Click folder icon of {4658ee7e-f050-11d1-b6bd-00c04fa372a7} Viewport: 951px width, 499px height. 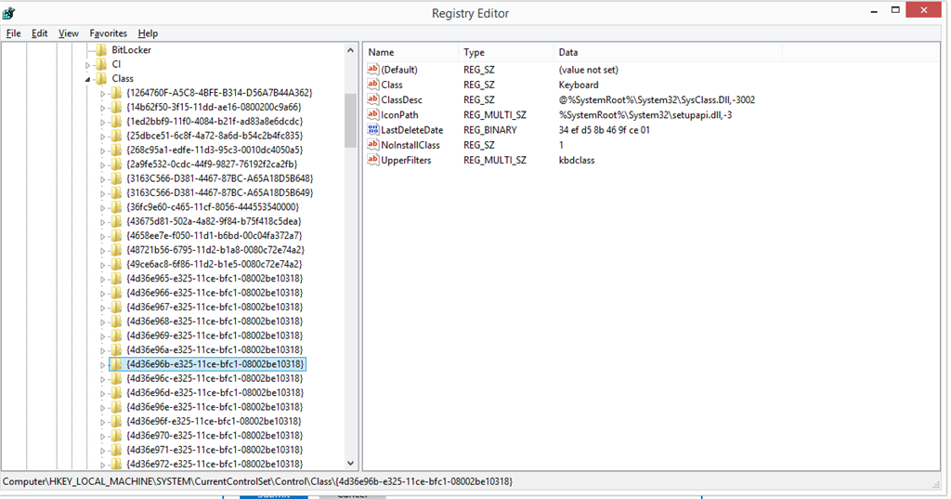116,235
